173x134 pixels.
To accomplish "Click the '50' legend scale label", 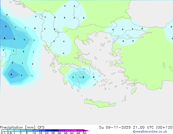I will [x=84, y=133].
